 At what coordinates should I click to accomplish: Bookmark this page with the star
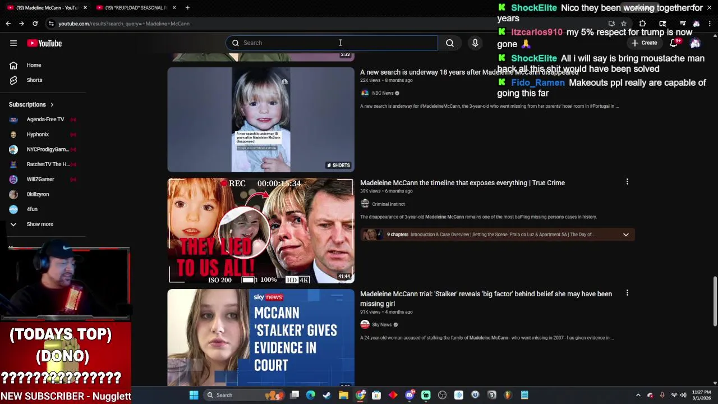(623, 24)
